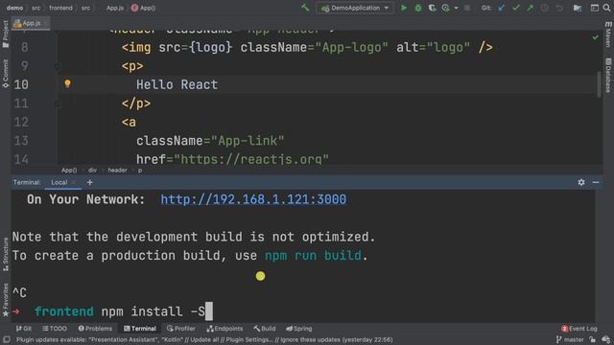
Task: Toggle the Build tool window
Action: tap(265, 329)
